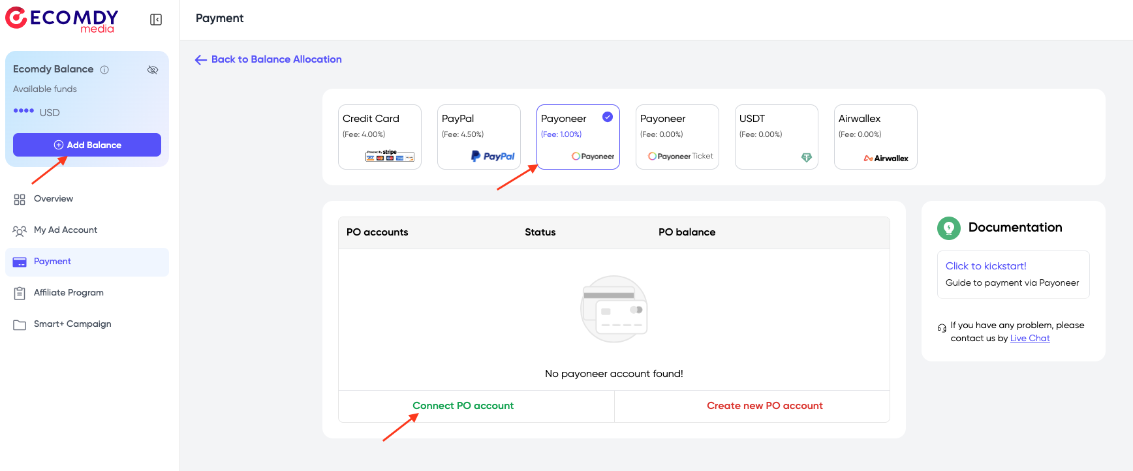
Task: Click the Smart+ Campaign folder icon
Action: pos(20,325)
